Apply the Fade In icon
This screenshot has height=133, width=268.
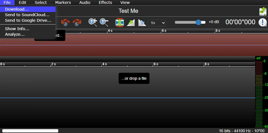tap(131, 22)
